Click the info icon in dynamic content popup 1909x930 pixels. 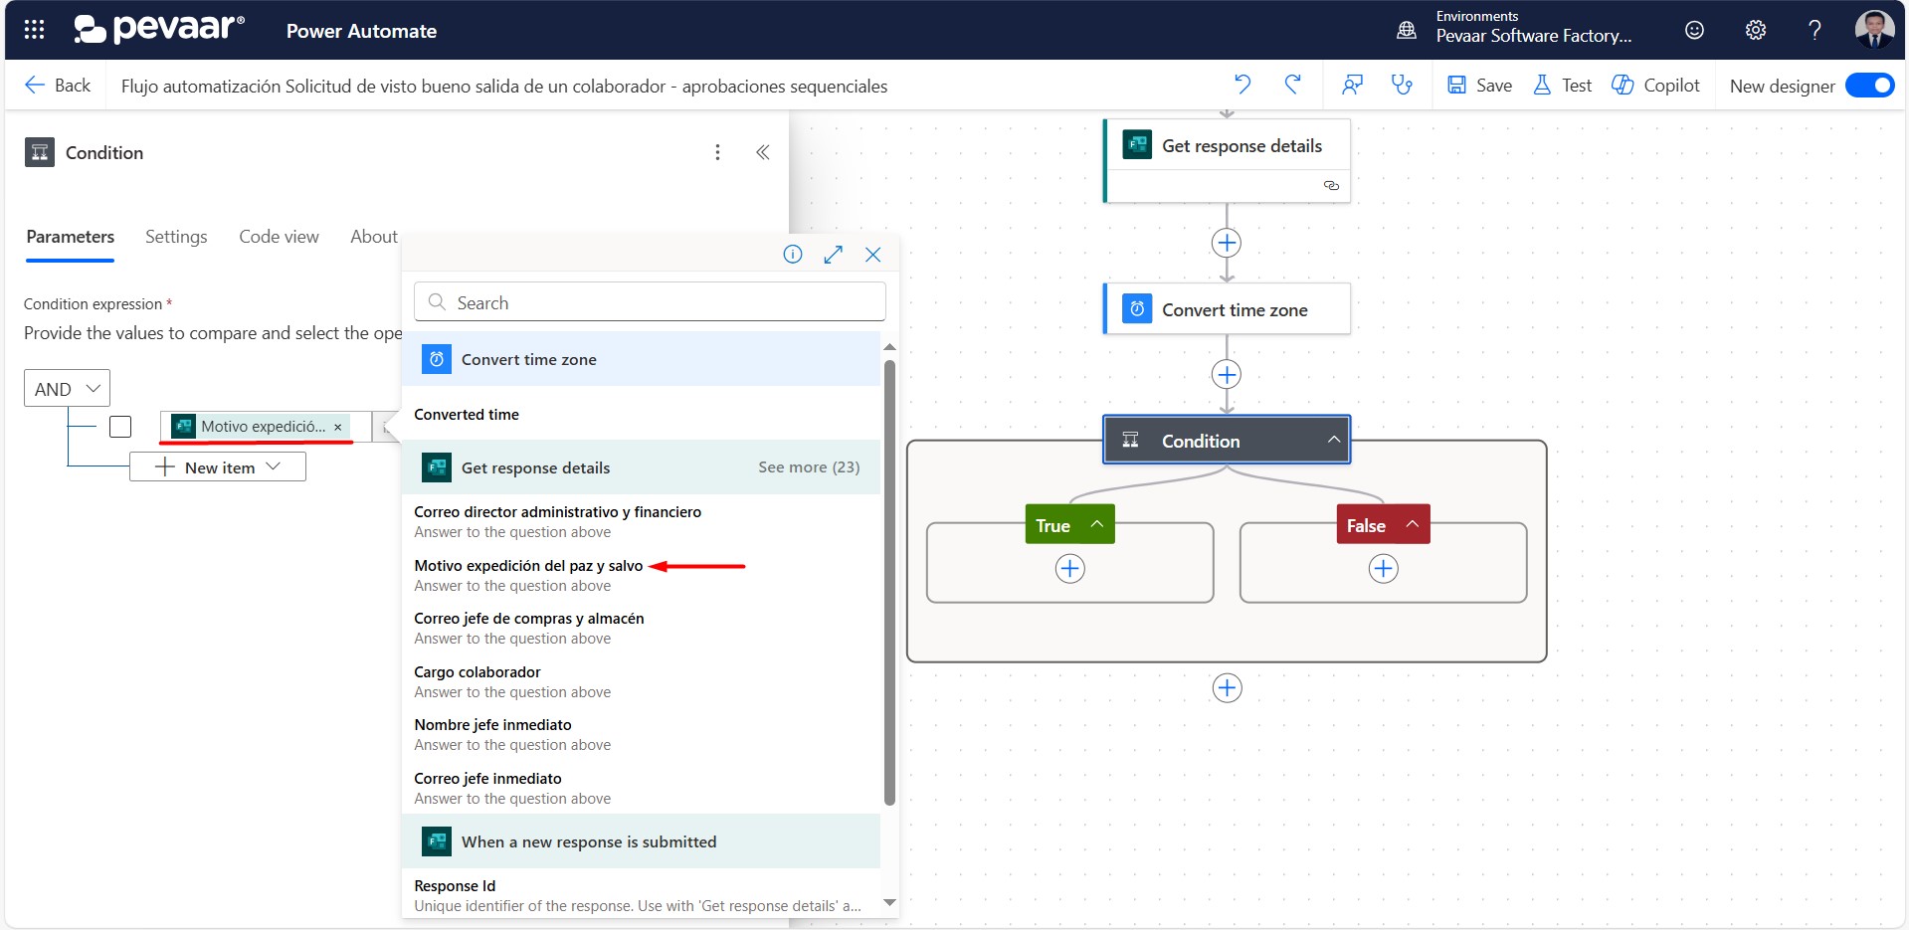pyautogui.click(x=792, y=255)
